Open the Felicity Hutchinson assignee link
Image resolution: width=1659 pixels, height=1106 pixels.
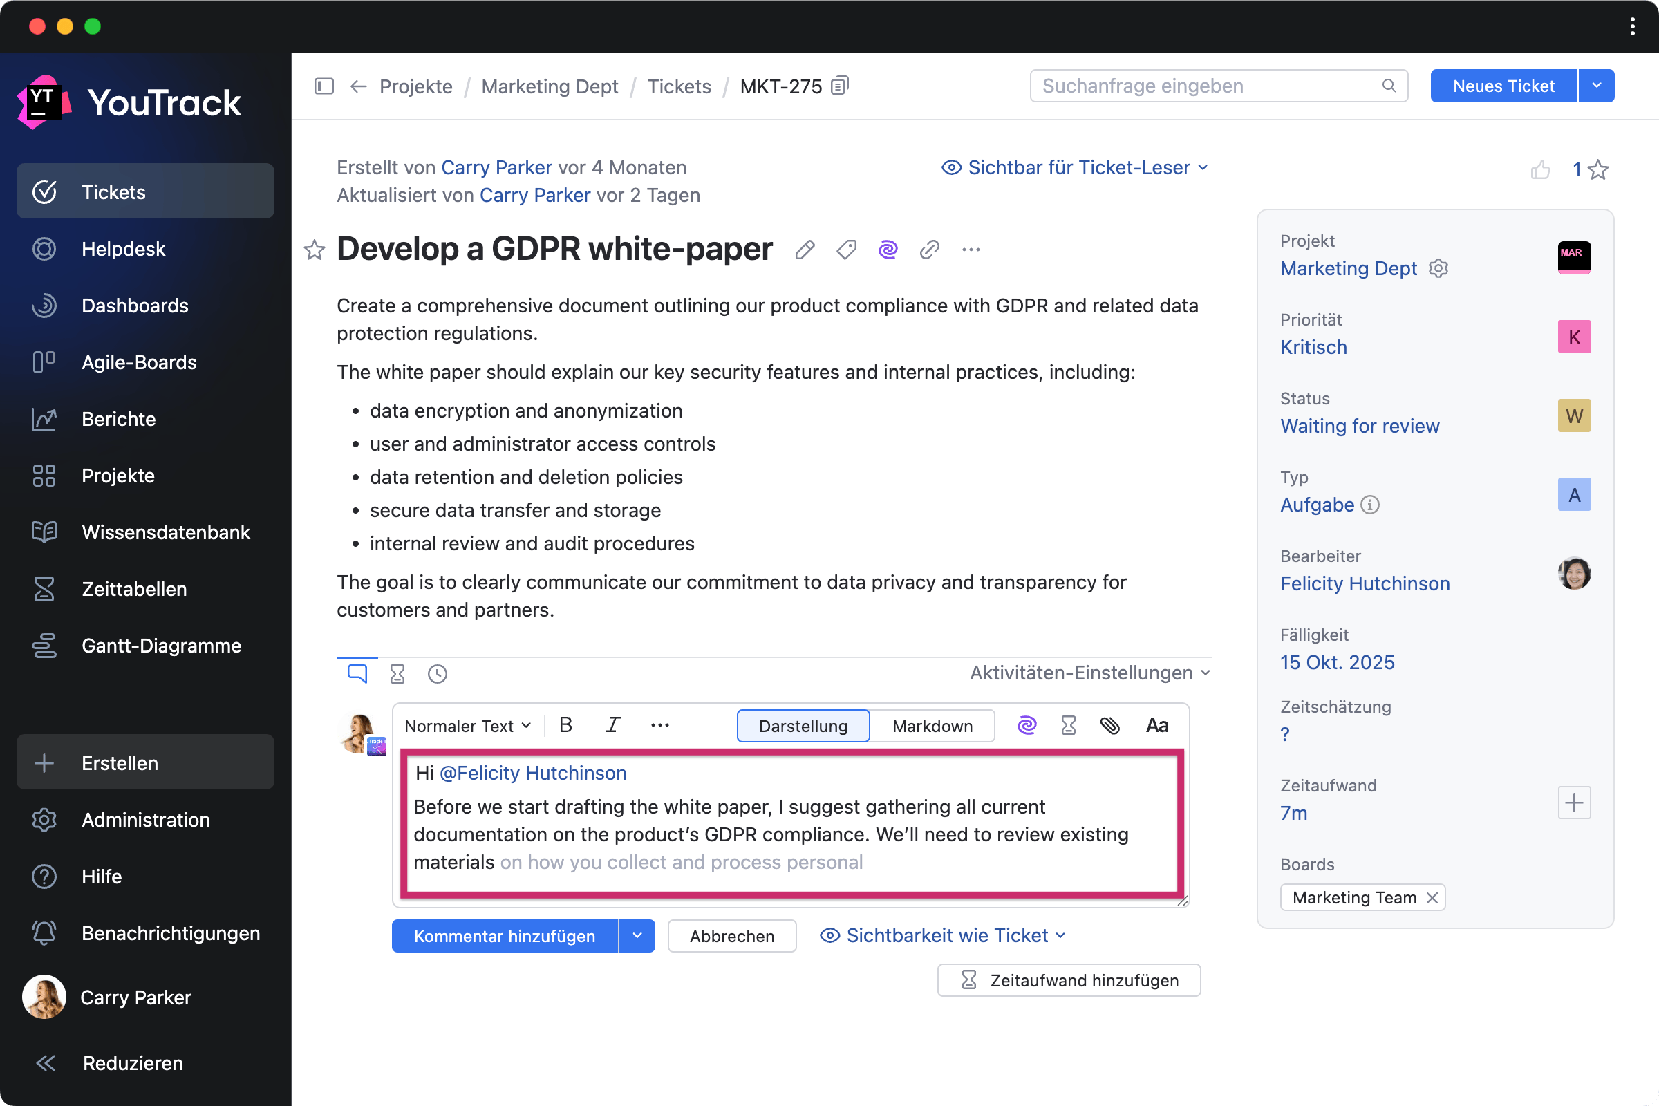point(1364,584)
